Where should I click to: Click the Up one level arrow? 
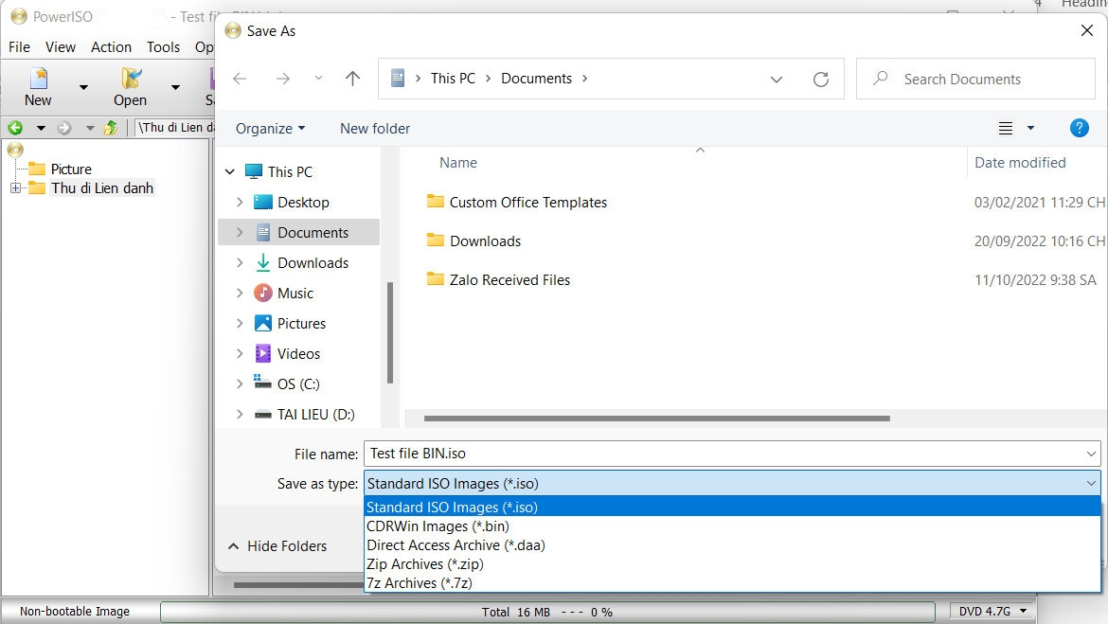click(352, 79)
